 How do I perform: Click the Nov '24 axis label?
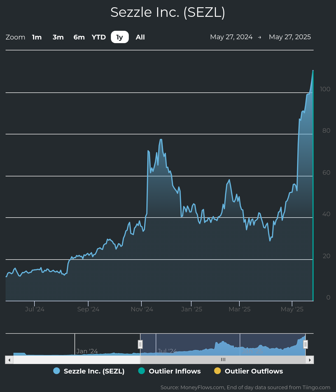tap(142, 309)
